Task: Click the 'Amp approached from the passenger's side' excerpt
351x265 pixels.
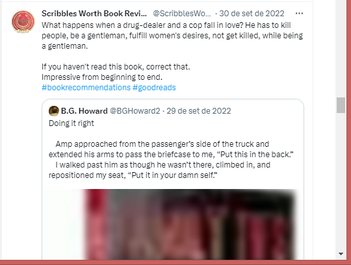Action: 171,159
